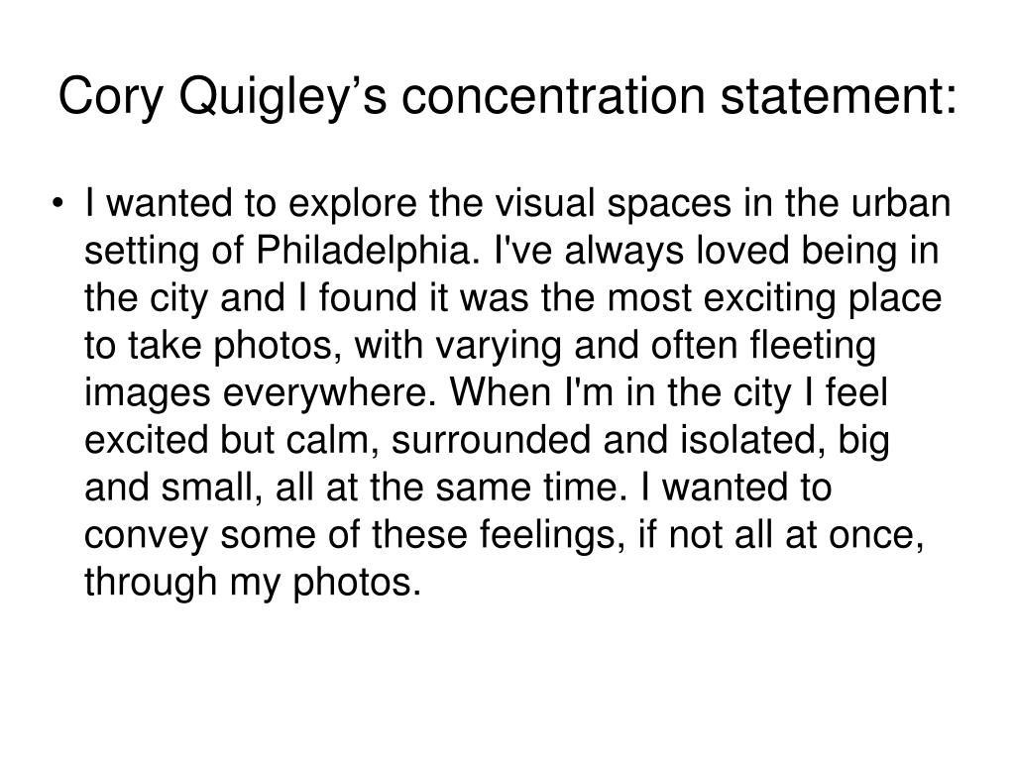Screen dimensions: 1015x761
Task: Click the slide title about the concentration statement
Action: point(507,97)
